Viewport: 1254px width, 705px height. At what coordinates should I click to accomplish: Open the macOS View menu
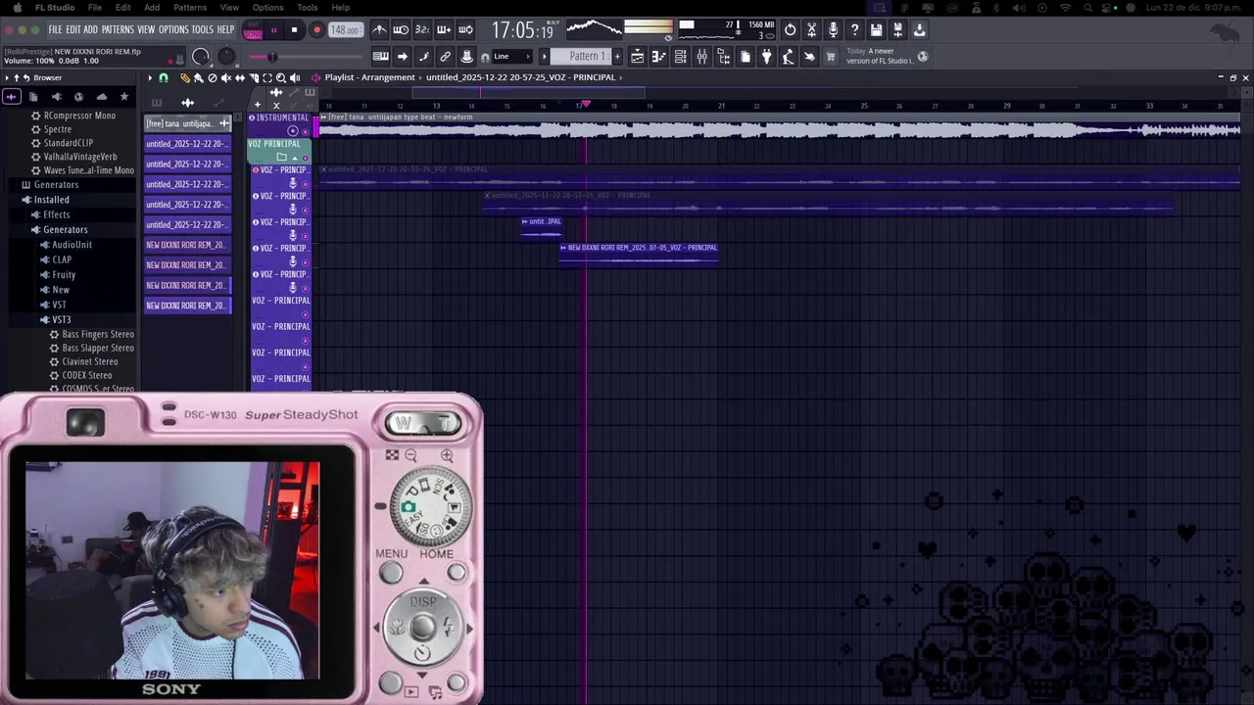pos(229,8)
